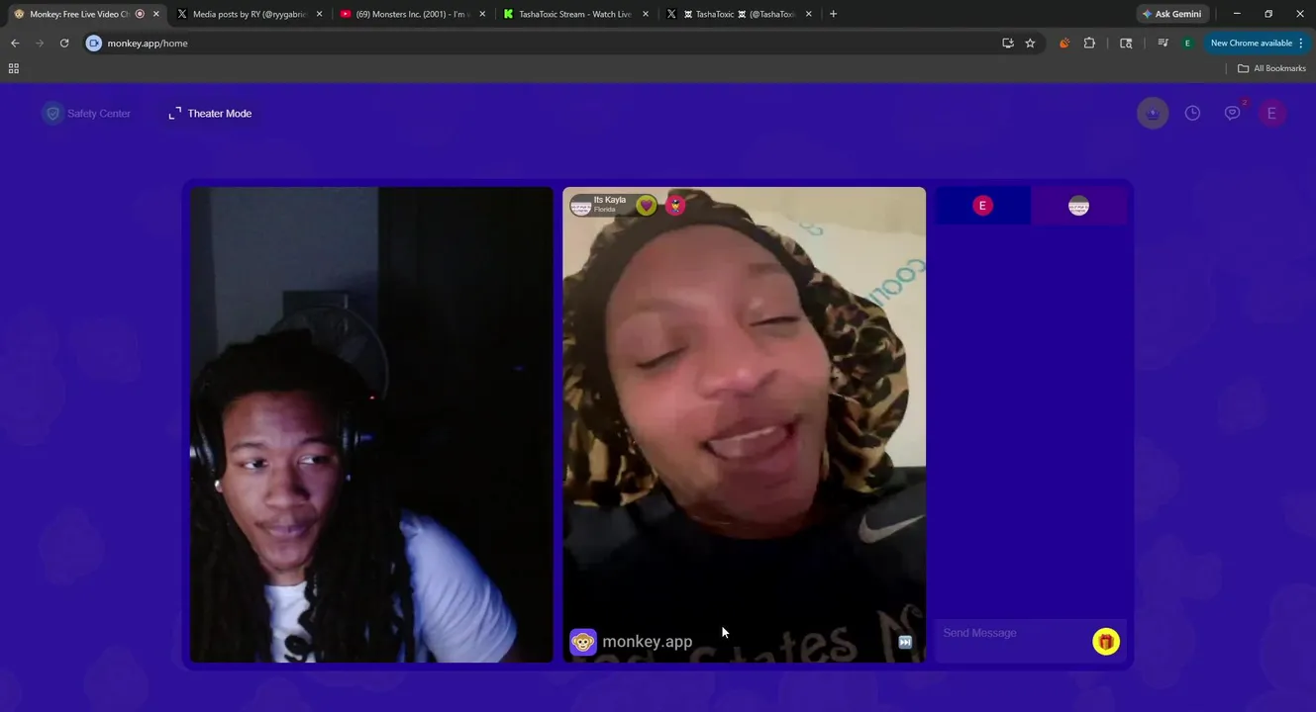
Task: Go back in browser history
Action: coord(15,44)
